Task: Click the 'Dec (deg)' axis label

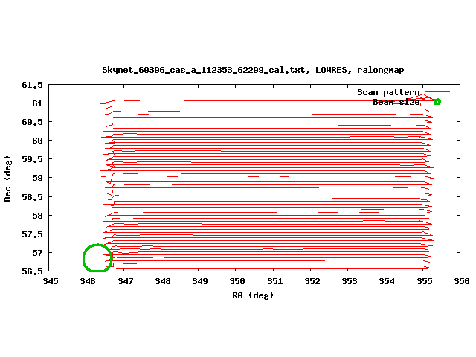Action: [7, 178]
